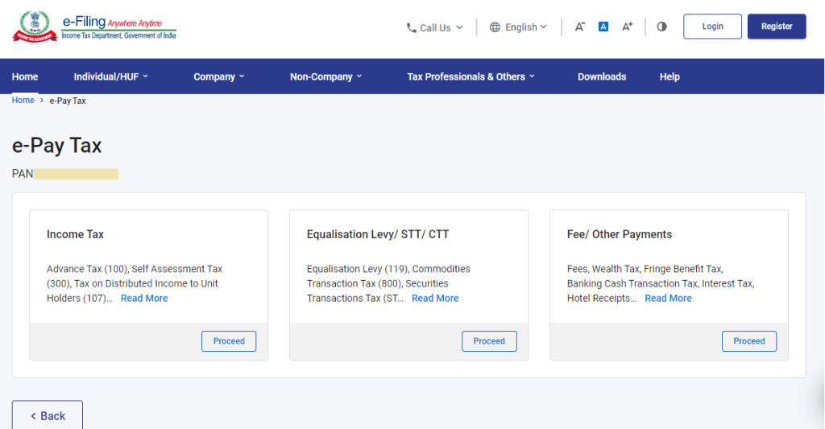The height and width of the screenshot is (429, 825).
Task: Expand the Company menu
Action: pos(218,76)
